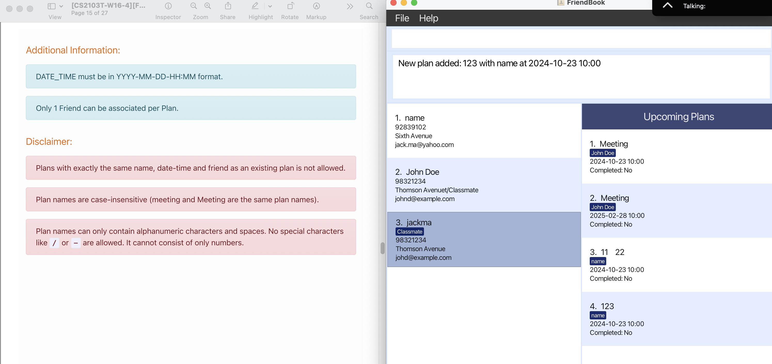Click the Share icon in toolbar
This screenshot has width=772, height=364.
pyautogui.click(x=228, y=6)
